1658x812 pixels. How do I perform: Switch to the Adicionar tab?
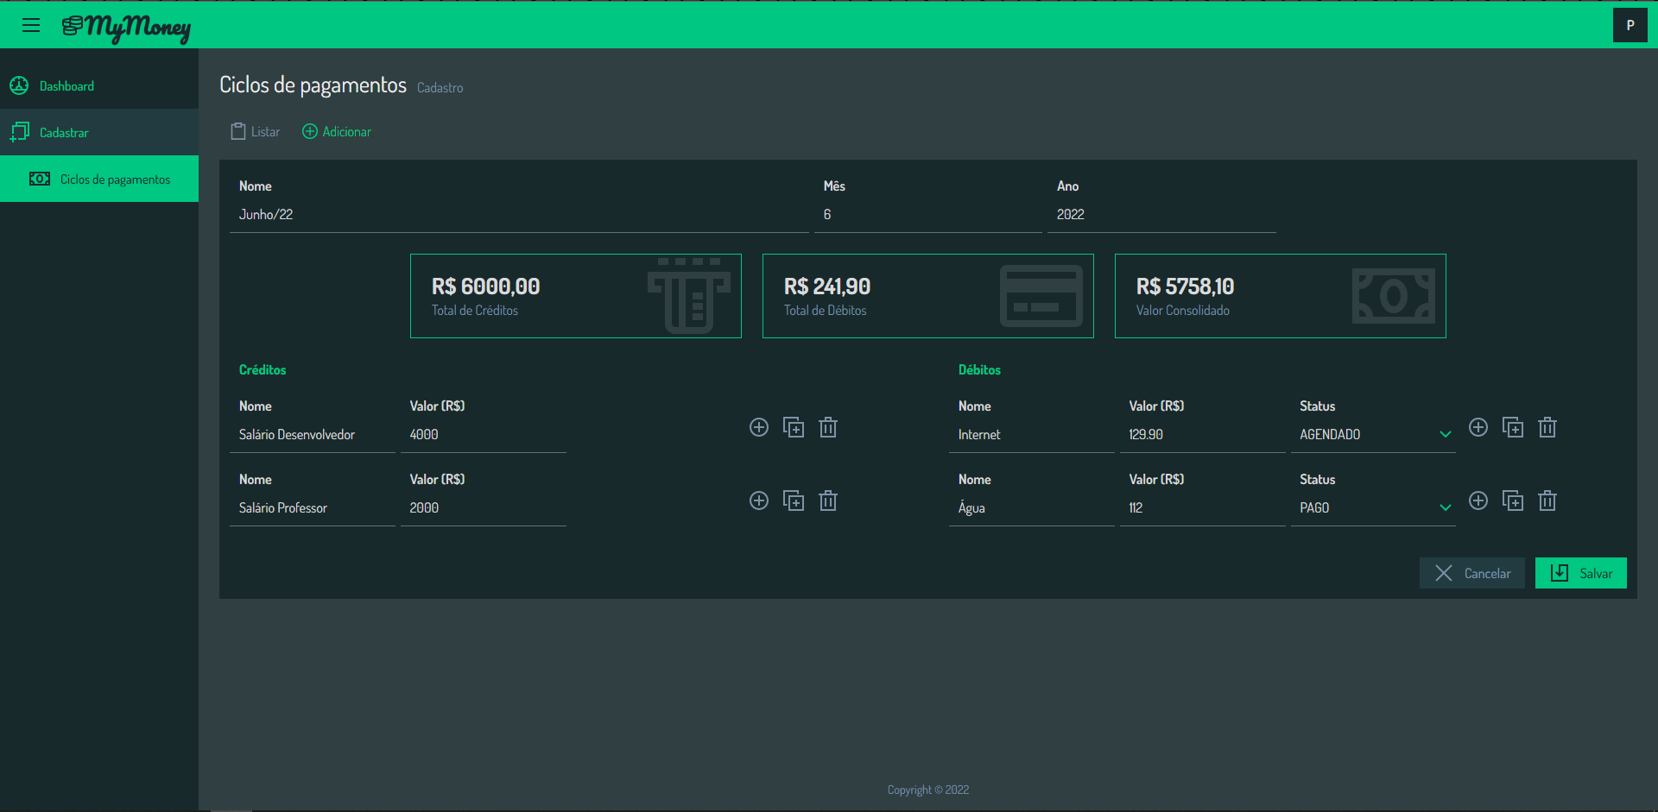coord(337,131)
